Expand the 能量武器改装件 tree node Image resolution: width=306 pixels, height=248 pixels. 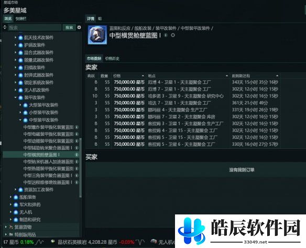(x=15, y=60)
